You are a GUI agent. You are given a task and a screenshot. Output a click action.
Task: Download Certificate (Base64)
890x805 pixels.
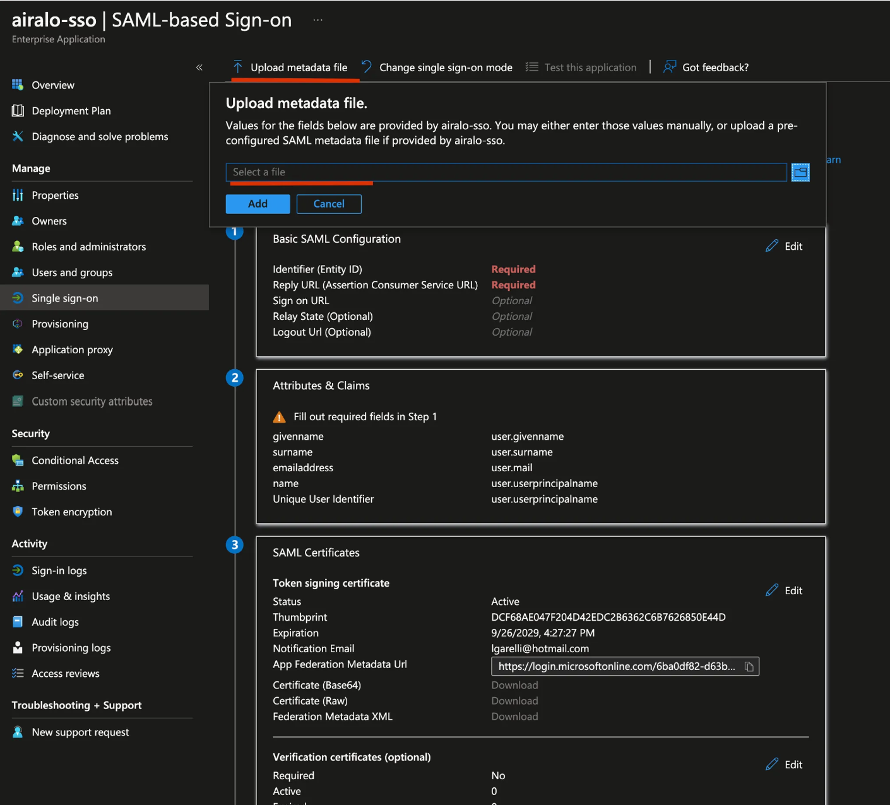(x=514, y=685)
